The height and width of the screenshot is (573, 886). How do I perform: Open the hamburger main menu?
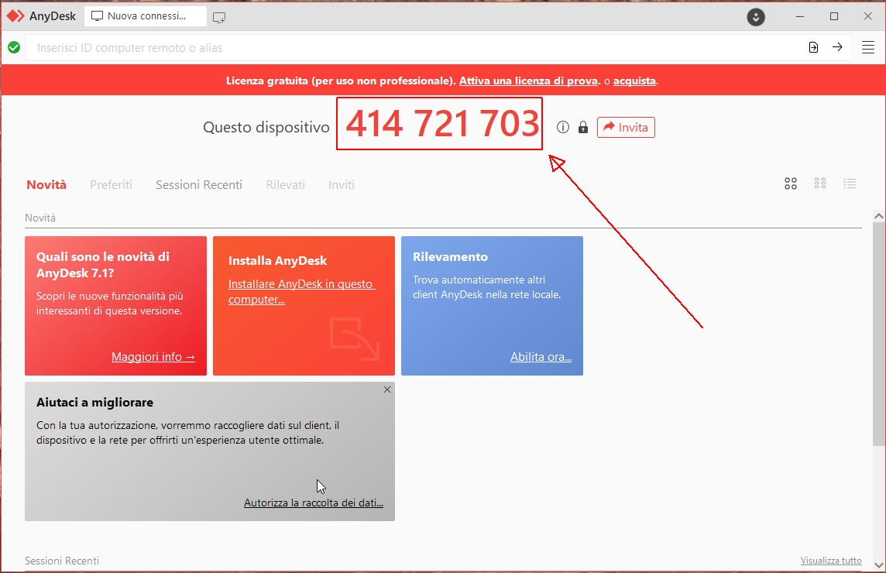point(868,47)
